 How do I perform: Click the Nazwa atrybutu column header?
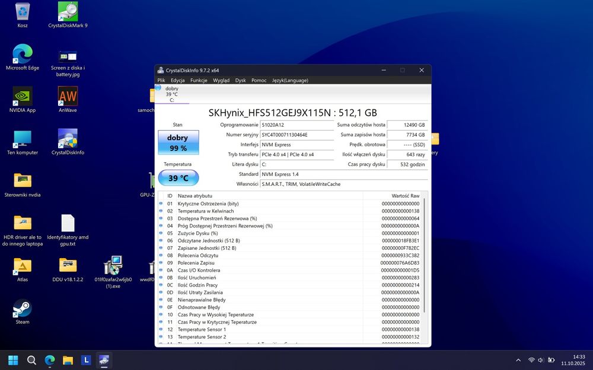click(269, 195)
